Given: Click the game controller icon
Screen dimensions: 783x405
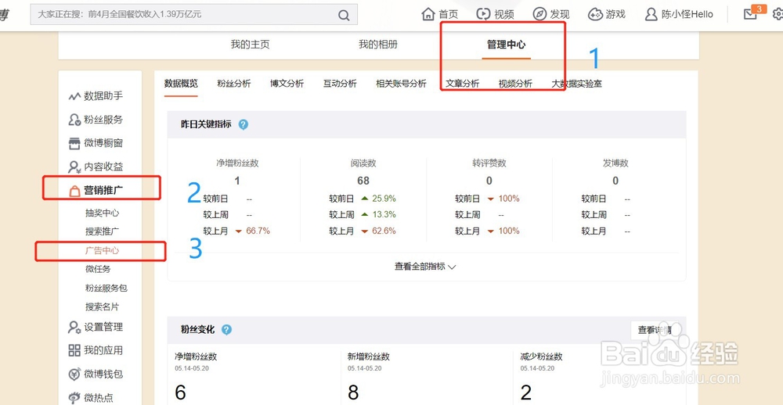Looking at the screenshot, I should point(595,14).
